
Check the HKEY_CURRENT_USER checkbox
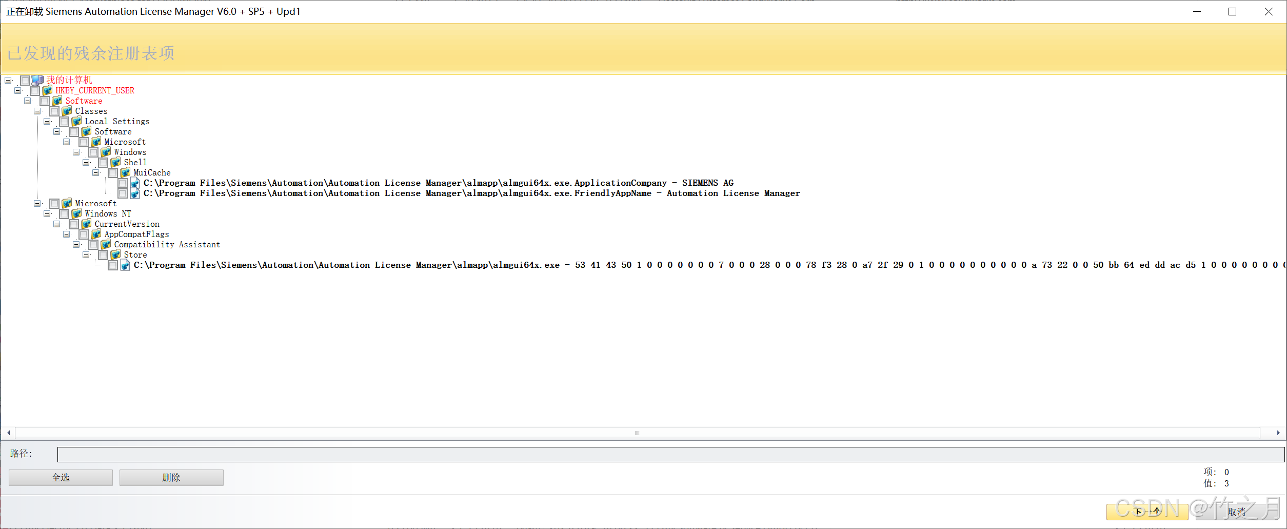tap(35, 91)
